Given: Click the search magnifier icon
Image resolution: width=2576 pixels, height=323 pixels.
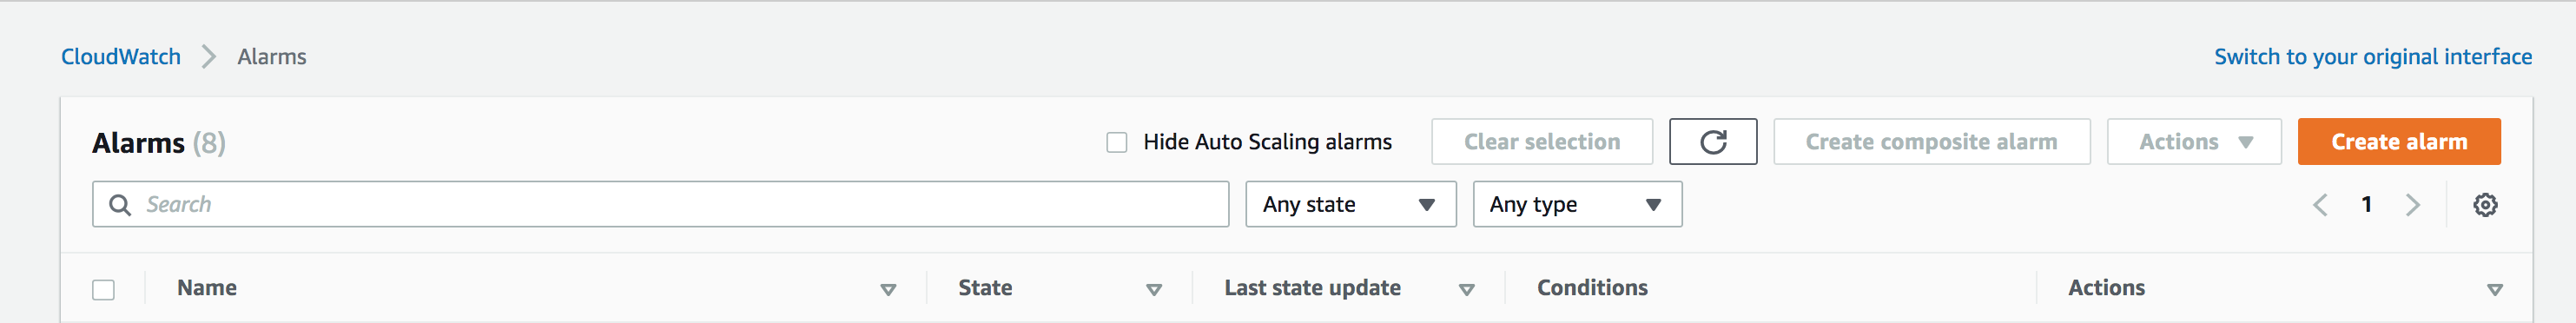Looking at the screenshot, I should (120, 205).
